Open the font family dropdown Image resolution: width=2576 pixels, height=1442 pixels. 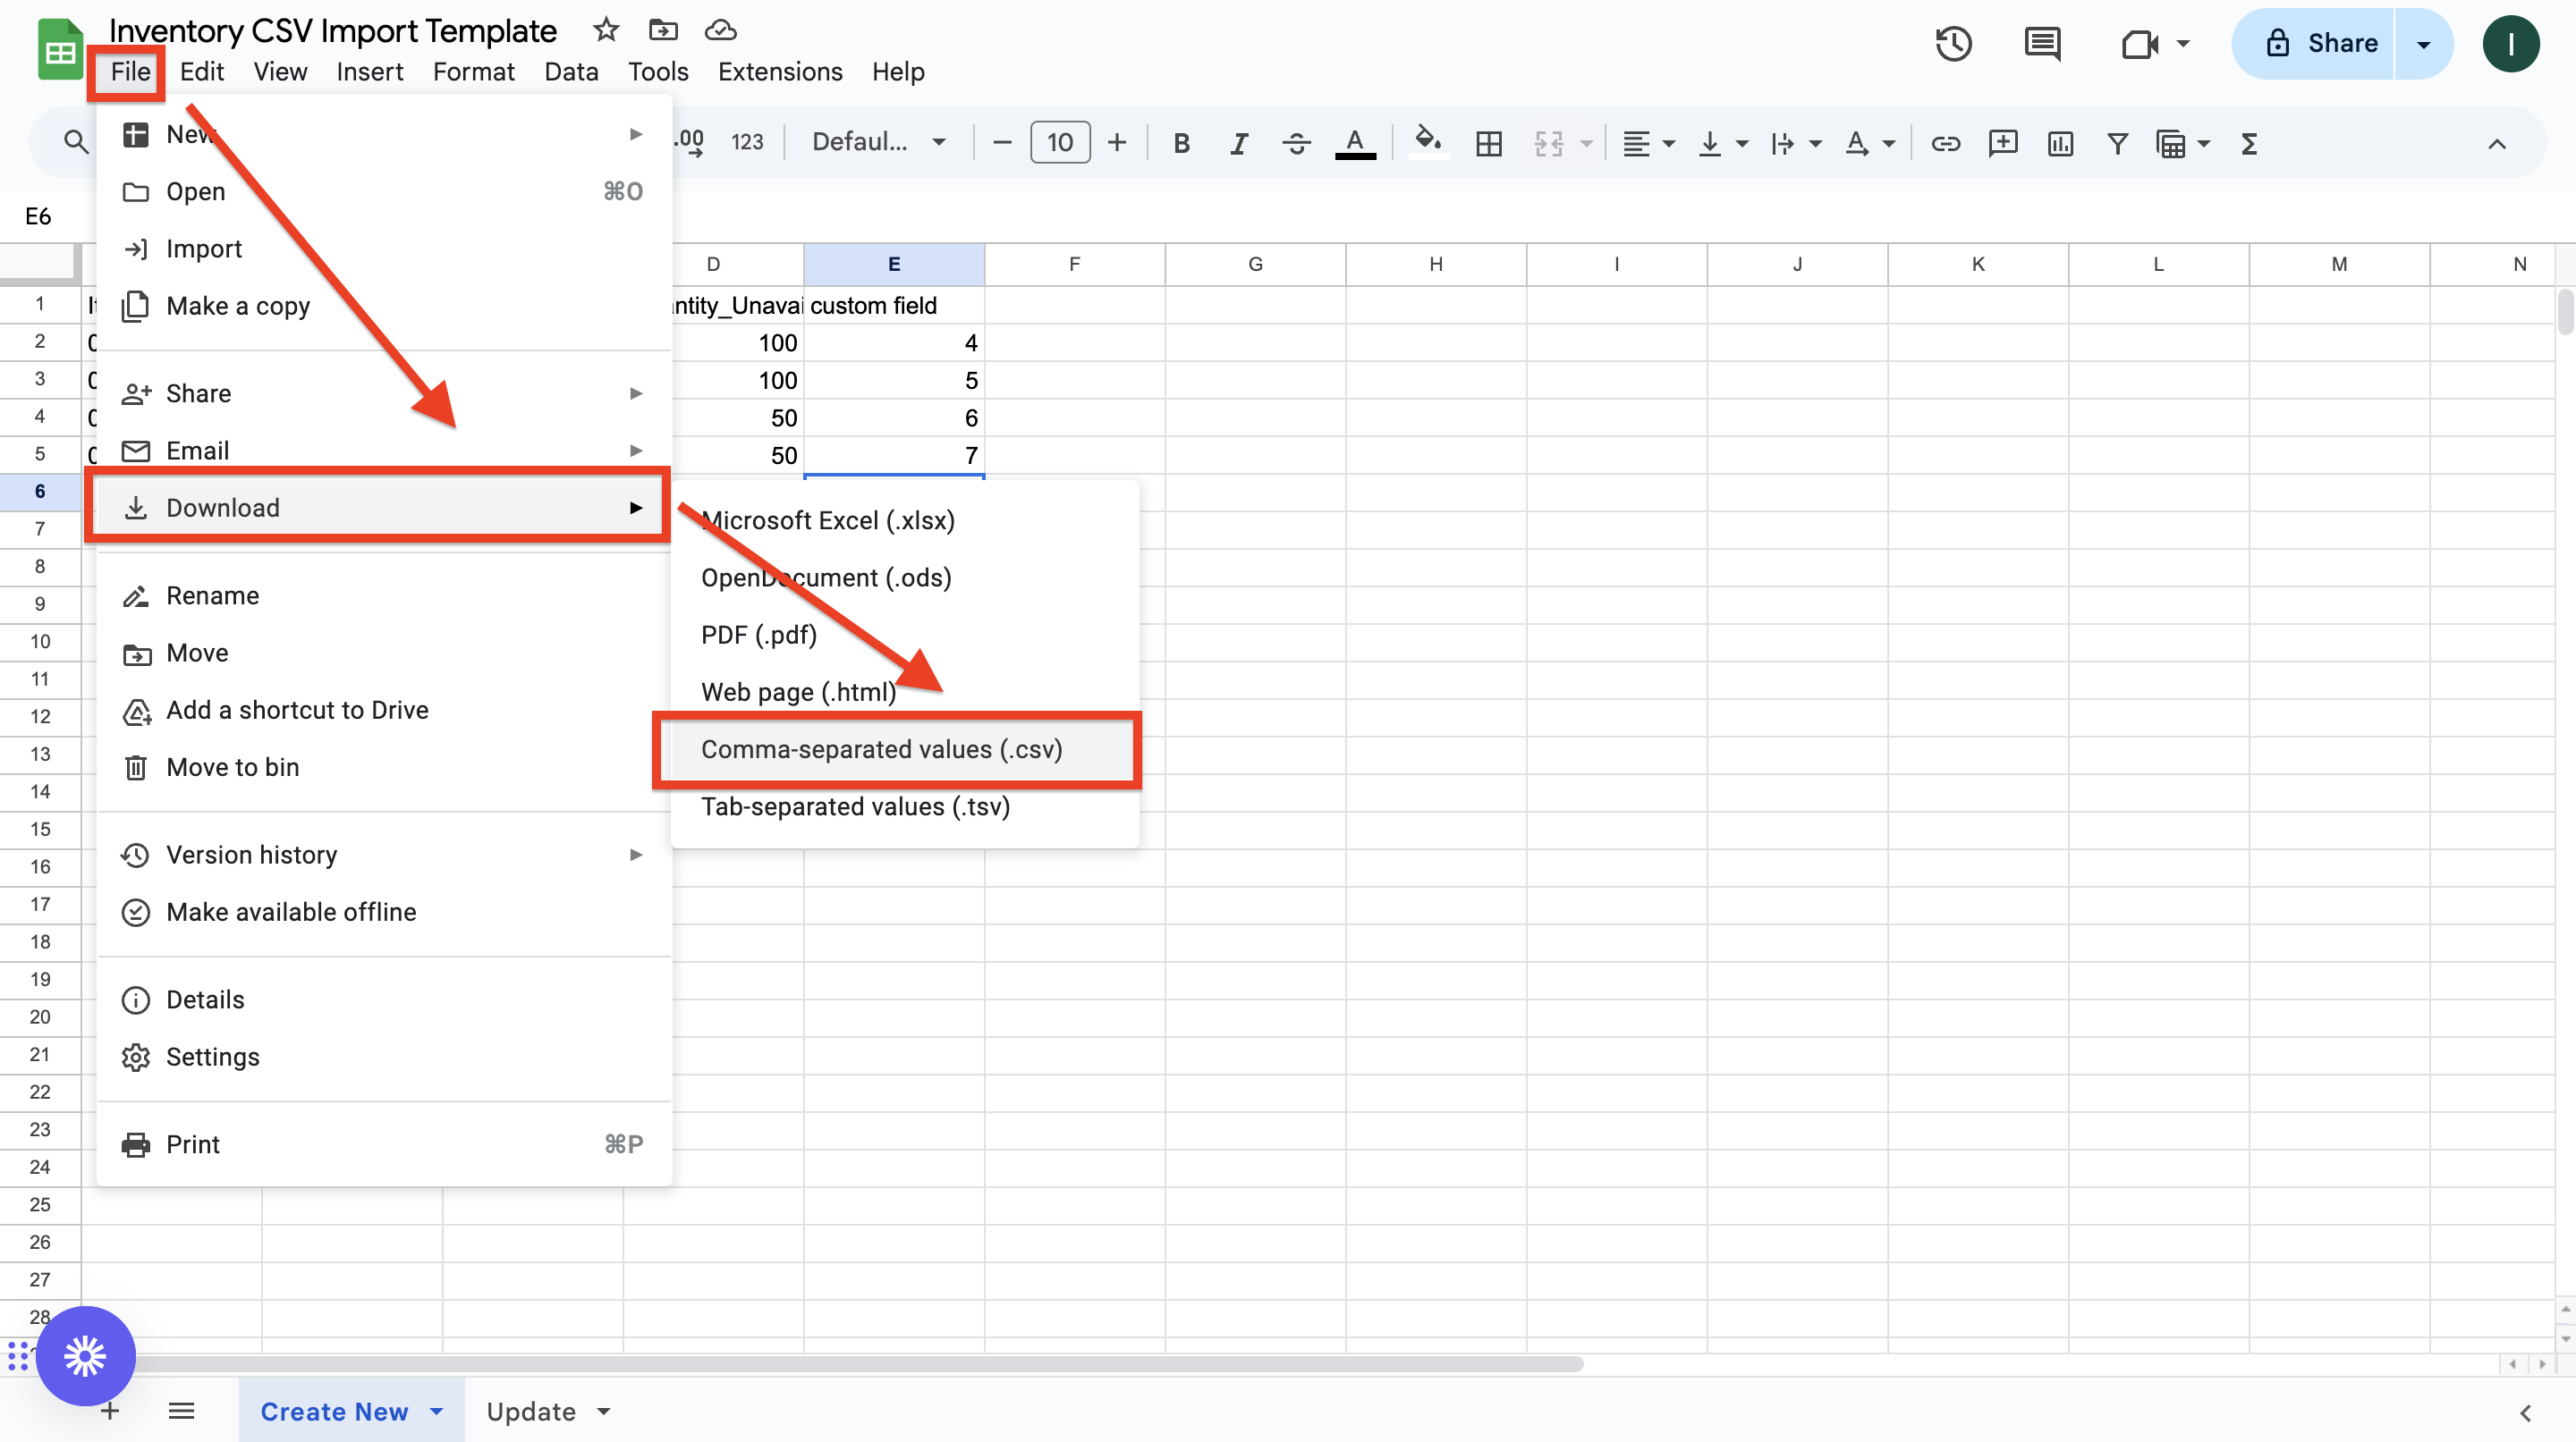[x=878, y=143]
